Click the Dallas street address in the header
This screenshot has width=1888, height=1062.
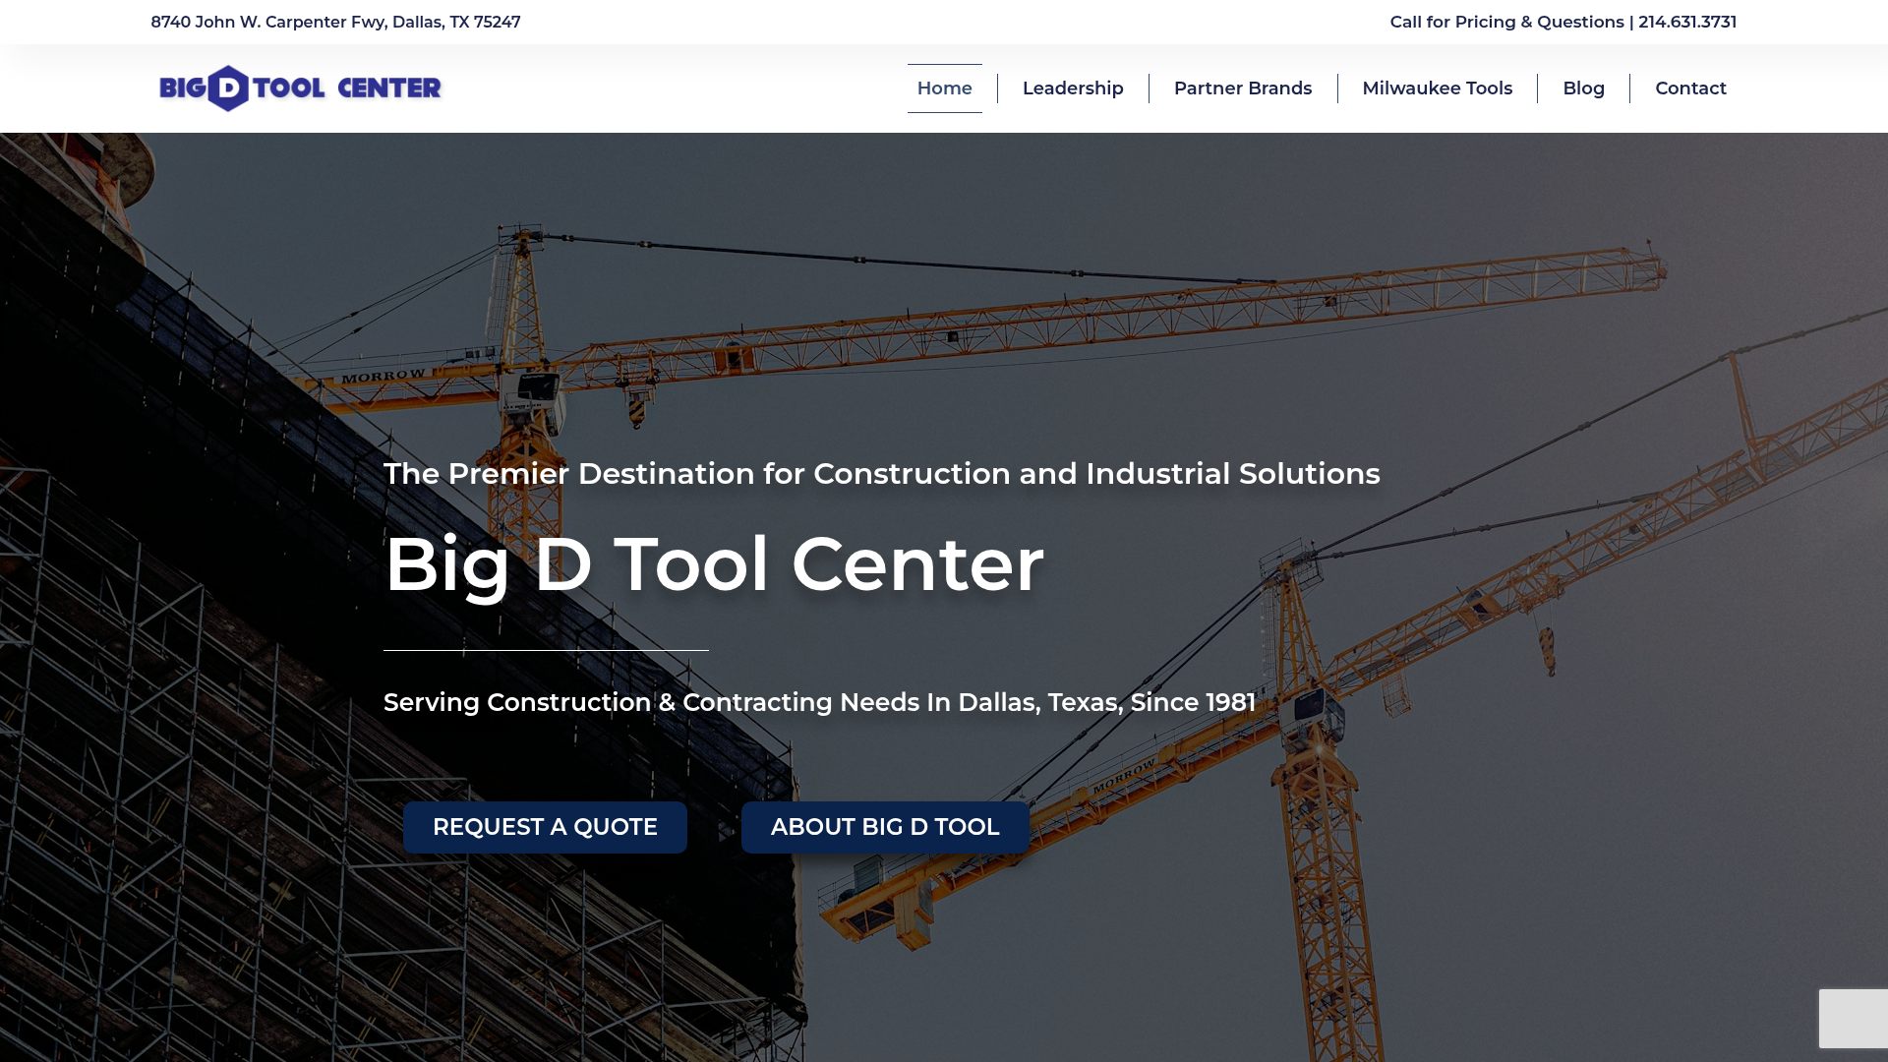pos(334,22)
